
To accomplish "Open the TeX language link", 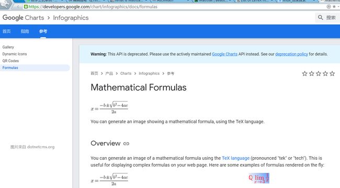I will pos(236,158).
